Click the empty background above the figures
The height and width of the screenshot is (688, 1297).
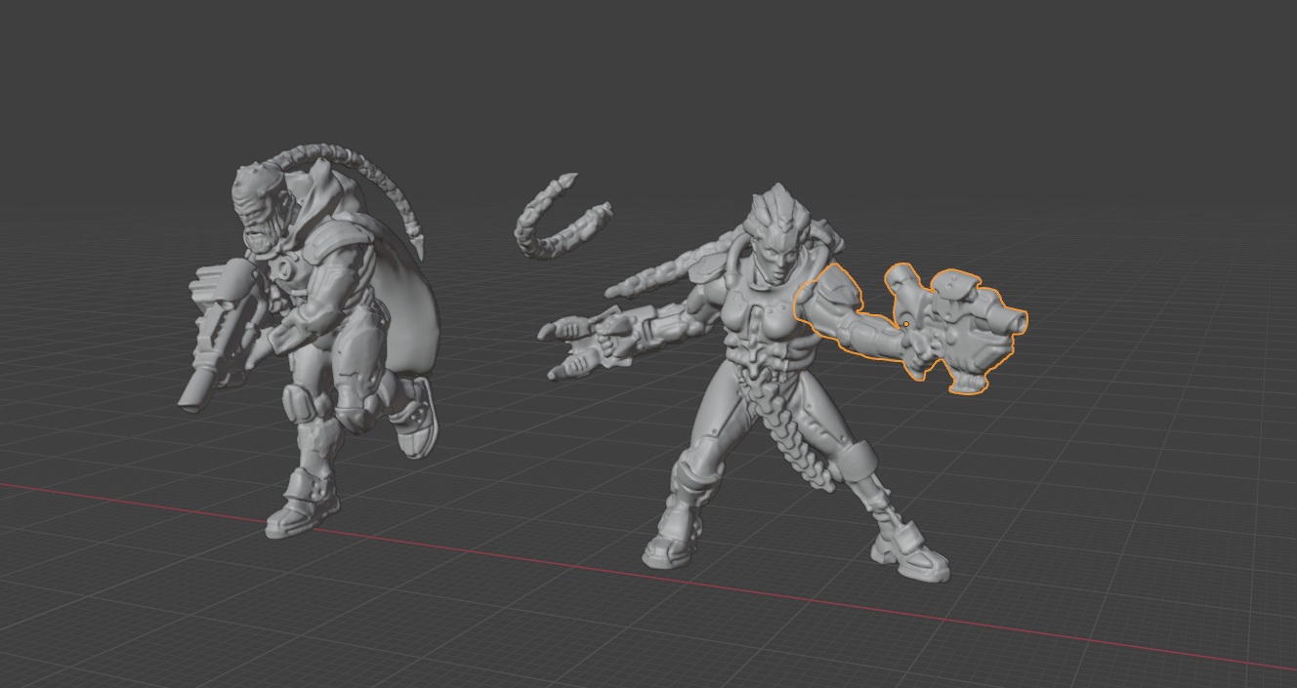tap(645, 78)
